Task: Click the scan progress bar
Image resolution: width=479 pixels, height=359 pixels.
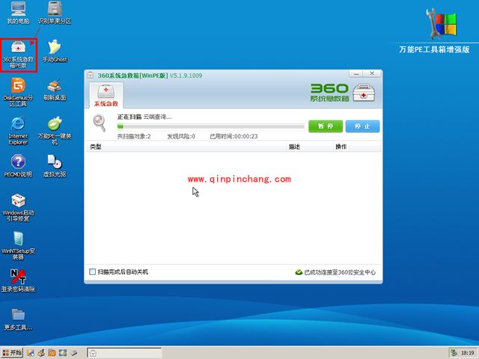Action: point(211,126)
